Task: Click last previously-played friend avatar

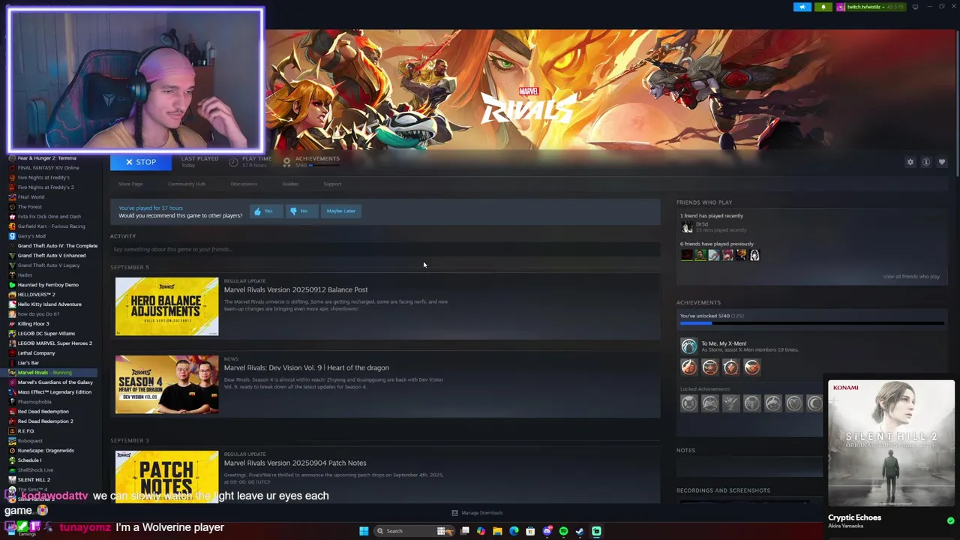Action: point(754,255)
